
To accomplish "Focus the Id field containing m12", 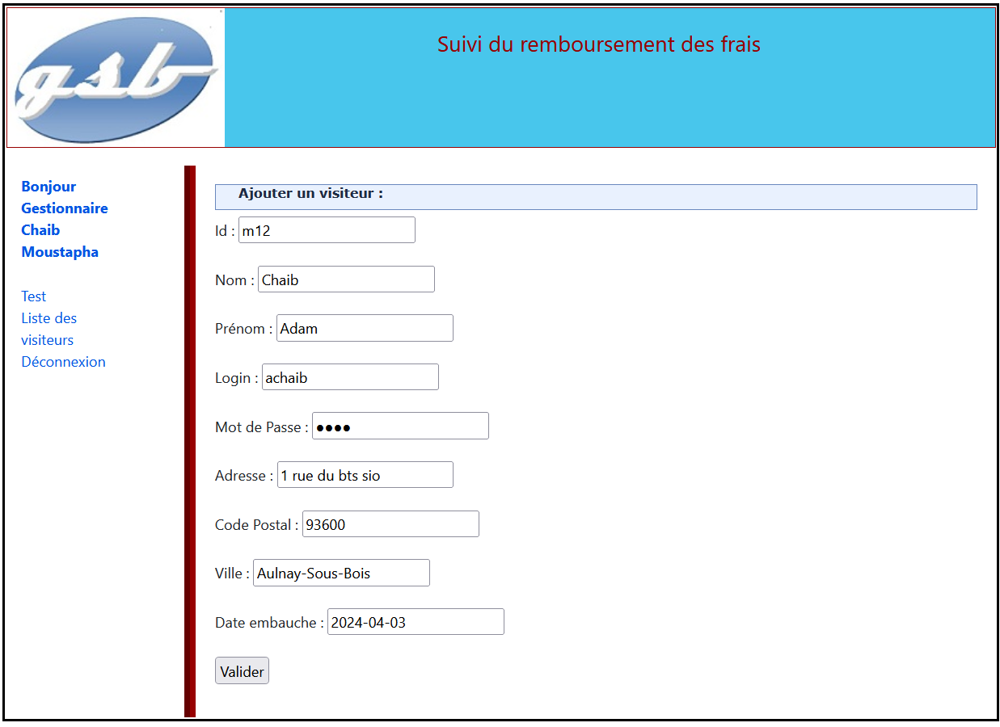I will tap(327, 230).
